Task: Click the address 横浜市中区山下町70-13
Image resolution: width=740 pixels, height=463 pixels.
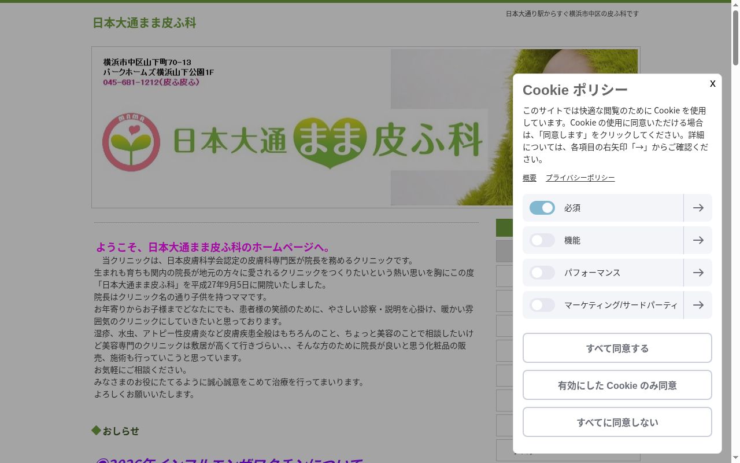Action: pyautogui.click(x=147, y=62)
